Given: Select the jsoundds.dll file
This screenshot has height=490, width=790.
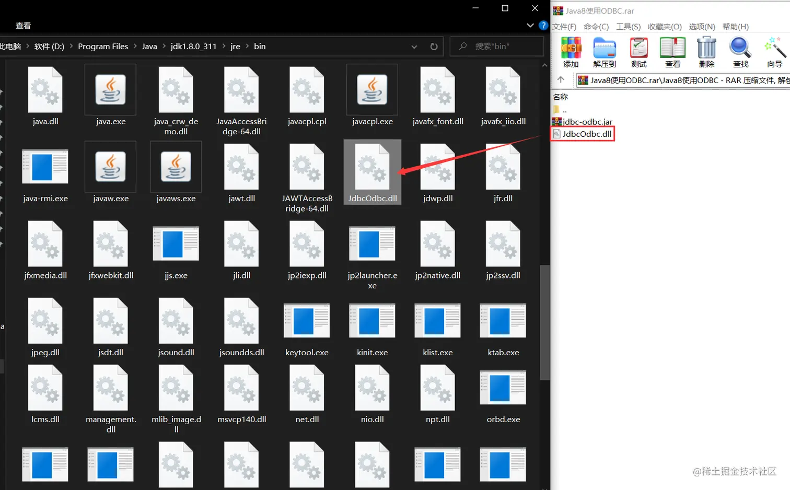Looking at the screenshot, I should coord(241,328).
